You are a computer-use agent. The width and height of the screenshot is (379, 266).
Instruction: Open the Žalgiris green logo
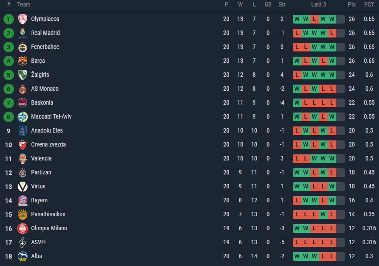(23, 75)
